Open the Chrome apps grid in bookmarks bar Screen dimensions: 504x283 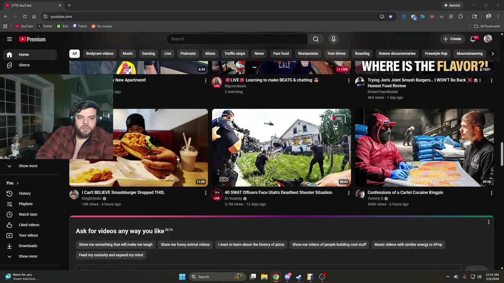point(5,26)
